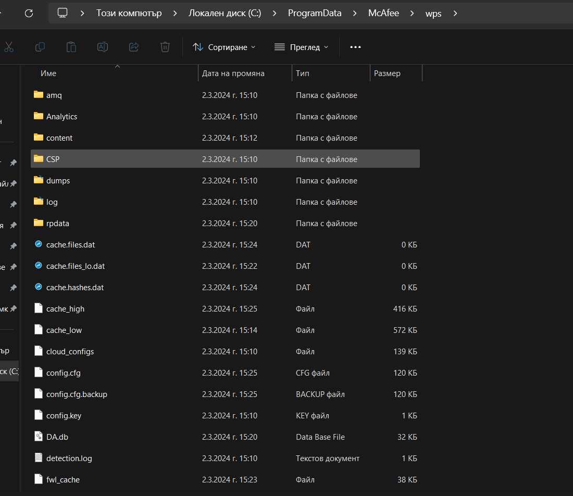Expand the chevron after wps in path
573x496 pixels.
click(455, 13)
